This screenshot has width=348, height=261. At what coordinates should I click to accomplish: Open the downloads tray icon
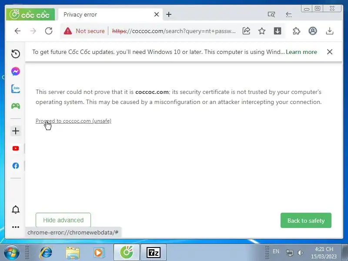(x=330, y=31)
